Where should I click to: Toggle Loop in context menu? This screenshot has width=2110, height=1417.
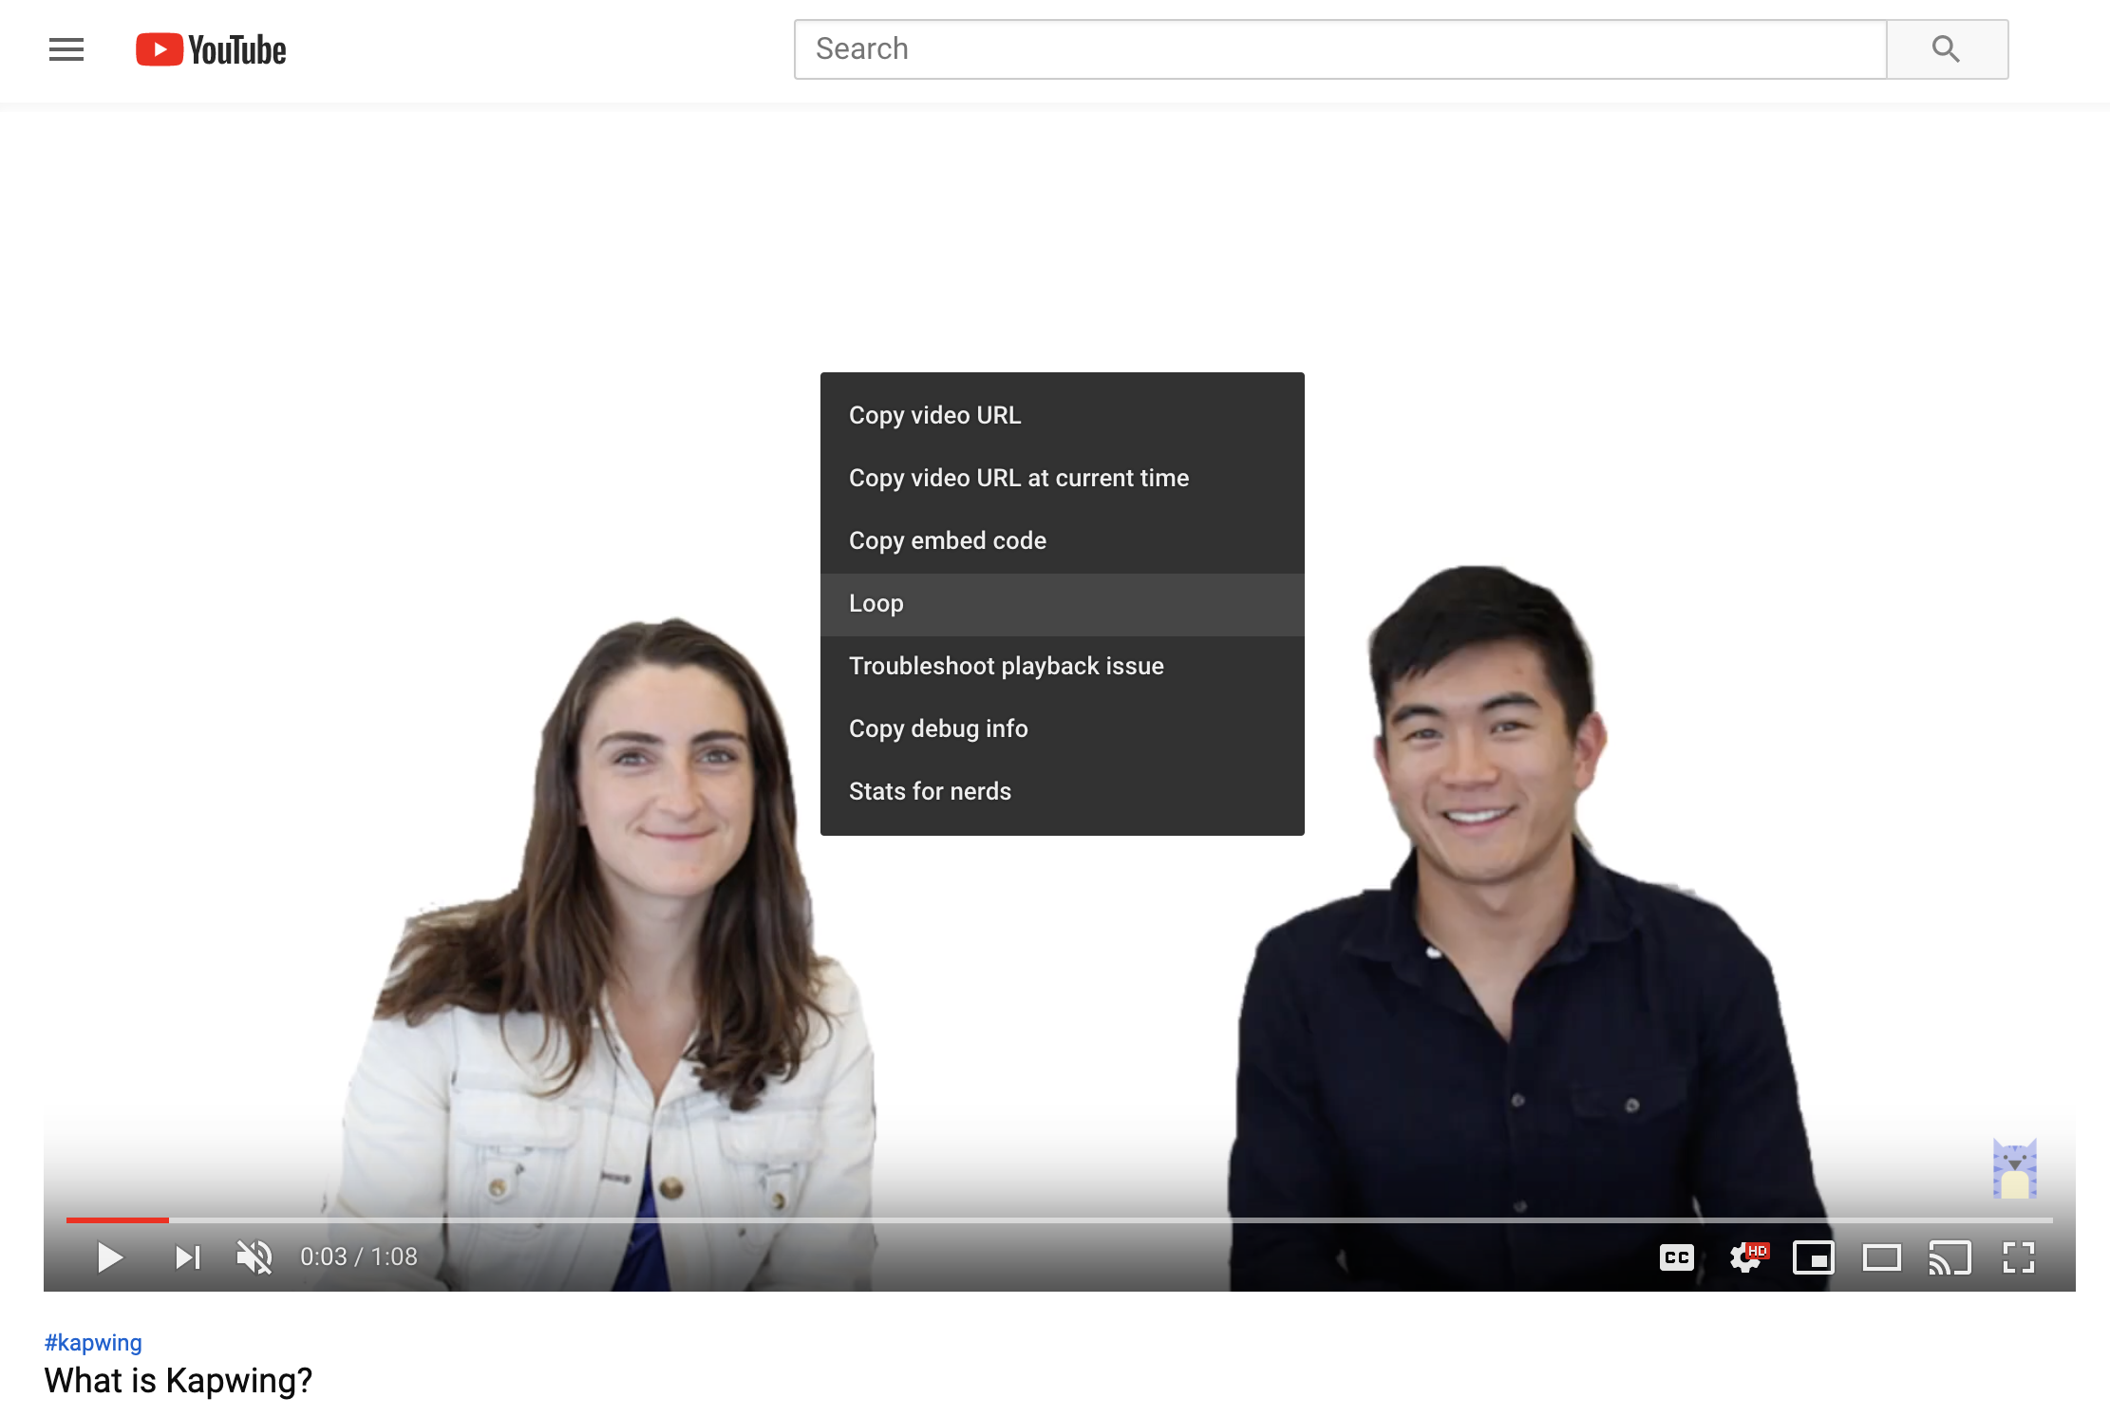pos(876,603)
